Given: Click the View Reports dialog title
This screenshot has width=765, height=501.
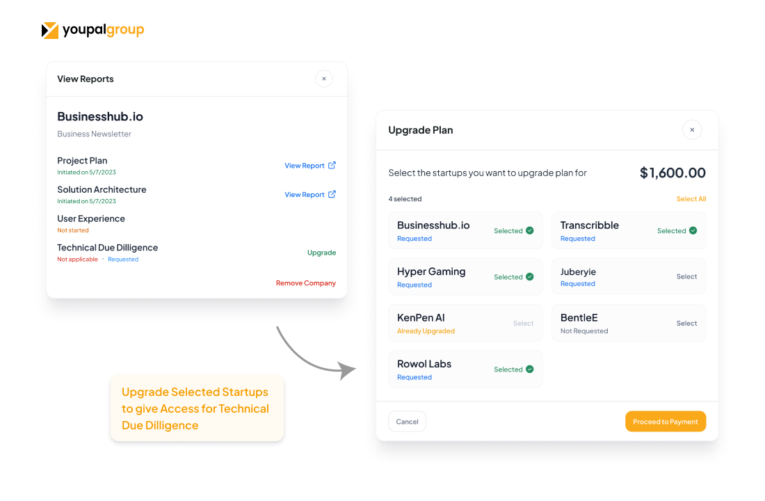Looking at the screenshot, I should (86, 79).
